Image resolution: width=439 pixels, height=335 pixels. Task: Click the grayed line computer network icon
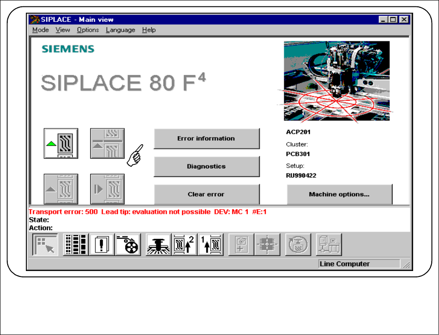[x=329, y=245]
